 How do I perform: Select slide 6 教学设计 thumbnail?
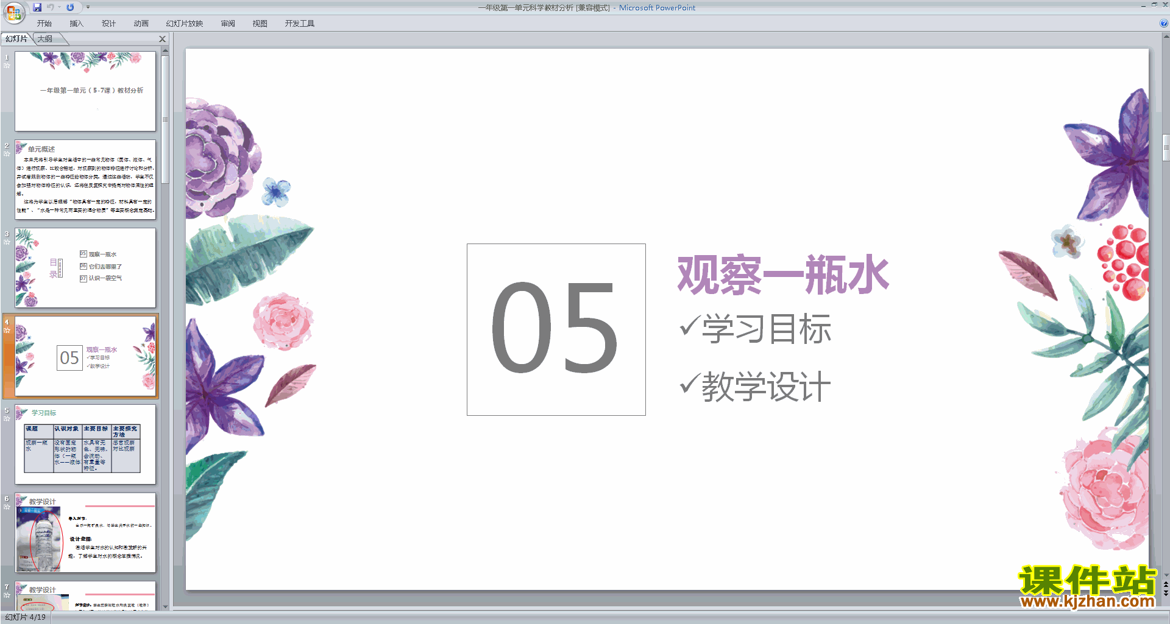[85, 533]
